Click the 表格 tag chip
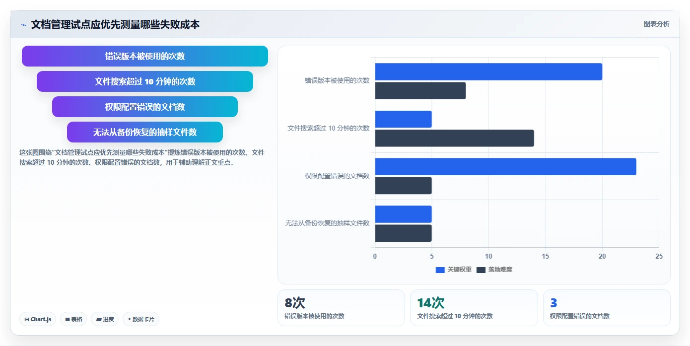This screenshot has width=690, height=346. pyautogui.click(x=73, y=319)
